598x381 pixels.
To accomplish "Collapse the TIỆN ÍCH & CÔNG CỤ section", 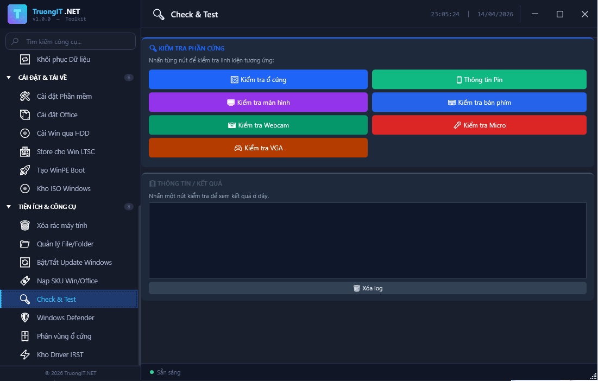I will [x=9, y=207].
